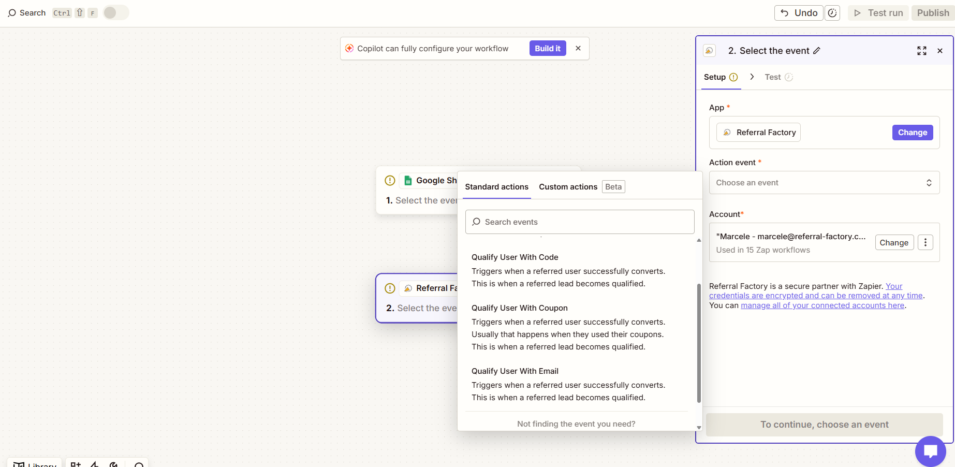Click the Publish button
Screen dimensions: 955x467
coord(933,13)
